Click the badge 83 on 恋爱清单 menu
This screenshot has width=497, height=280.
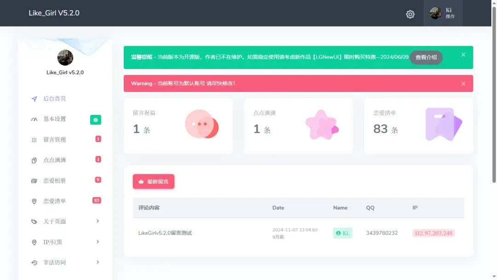pyautogui.click(x=97, y=200)
